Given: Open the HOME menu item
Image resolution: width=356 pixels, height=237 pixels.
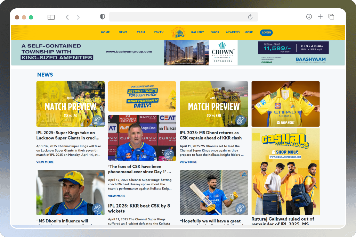Looking at the screenshot, I should [105, 32].
